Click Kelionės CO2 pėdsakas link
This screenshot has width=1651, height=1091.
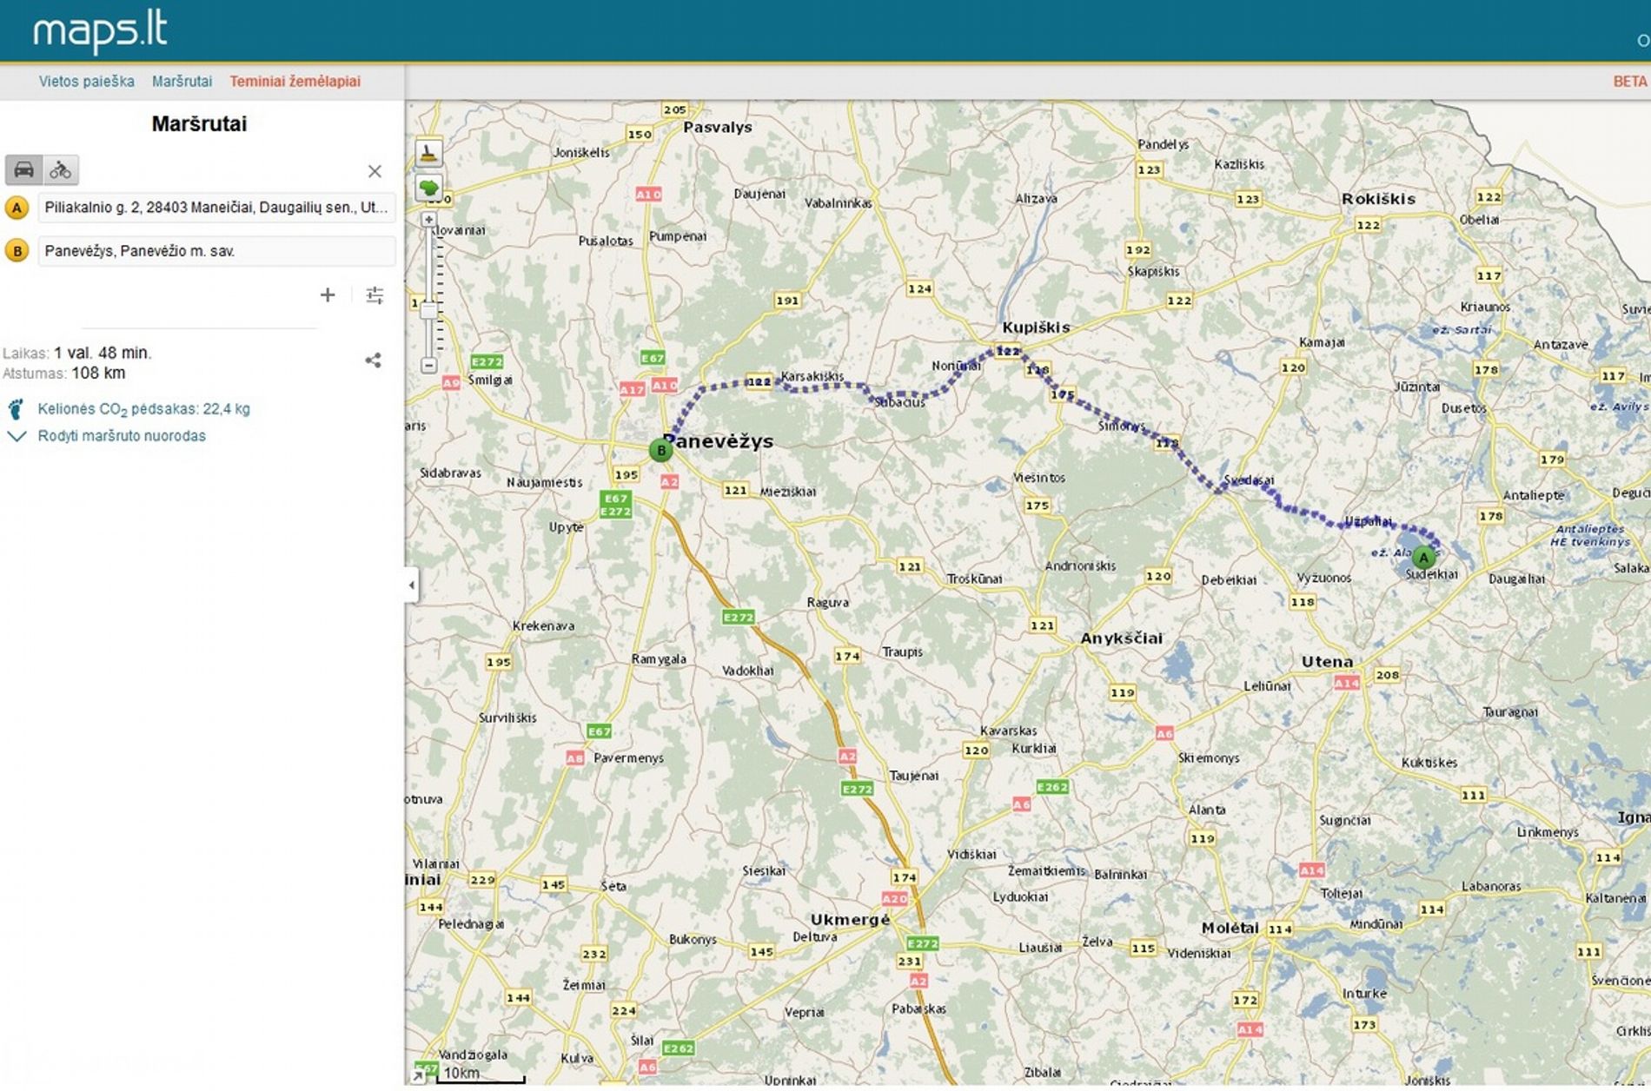pyautogui.click(x=143, y=409)
